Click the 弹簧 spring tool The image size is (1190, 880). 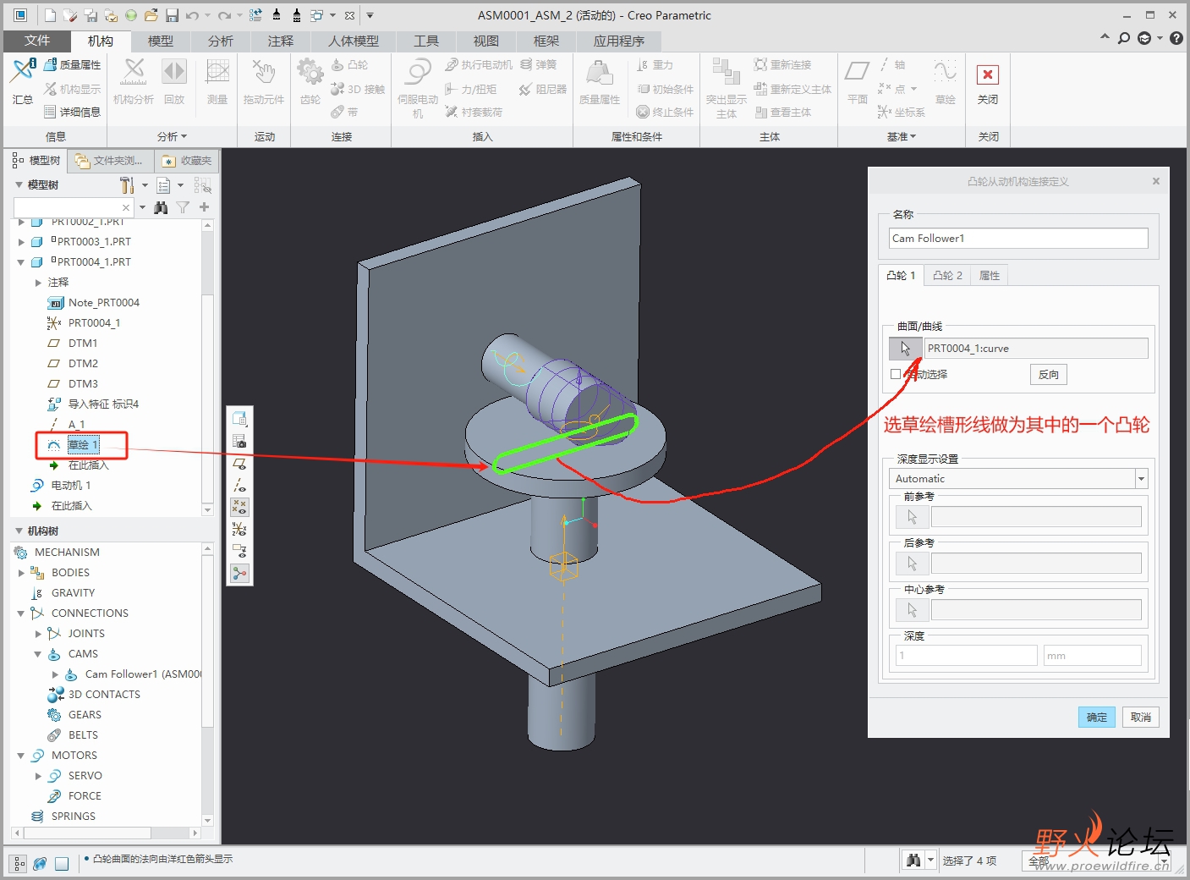click(538, 65)
